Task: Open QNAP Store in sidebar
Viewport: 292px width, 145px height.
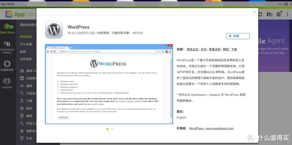Action: 7,28
